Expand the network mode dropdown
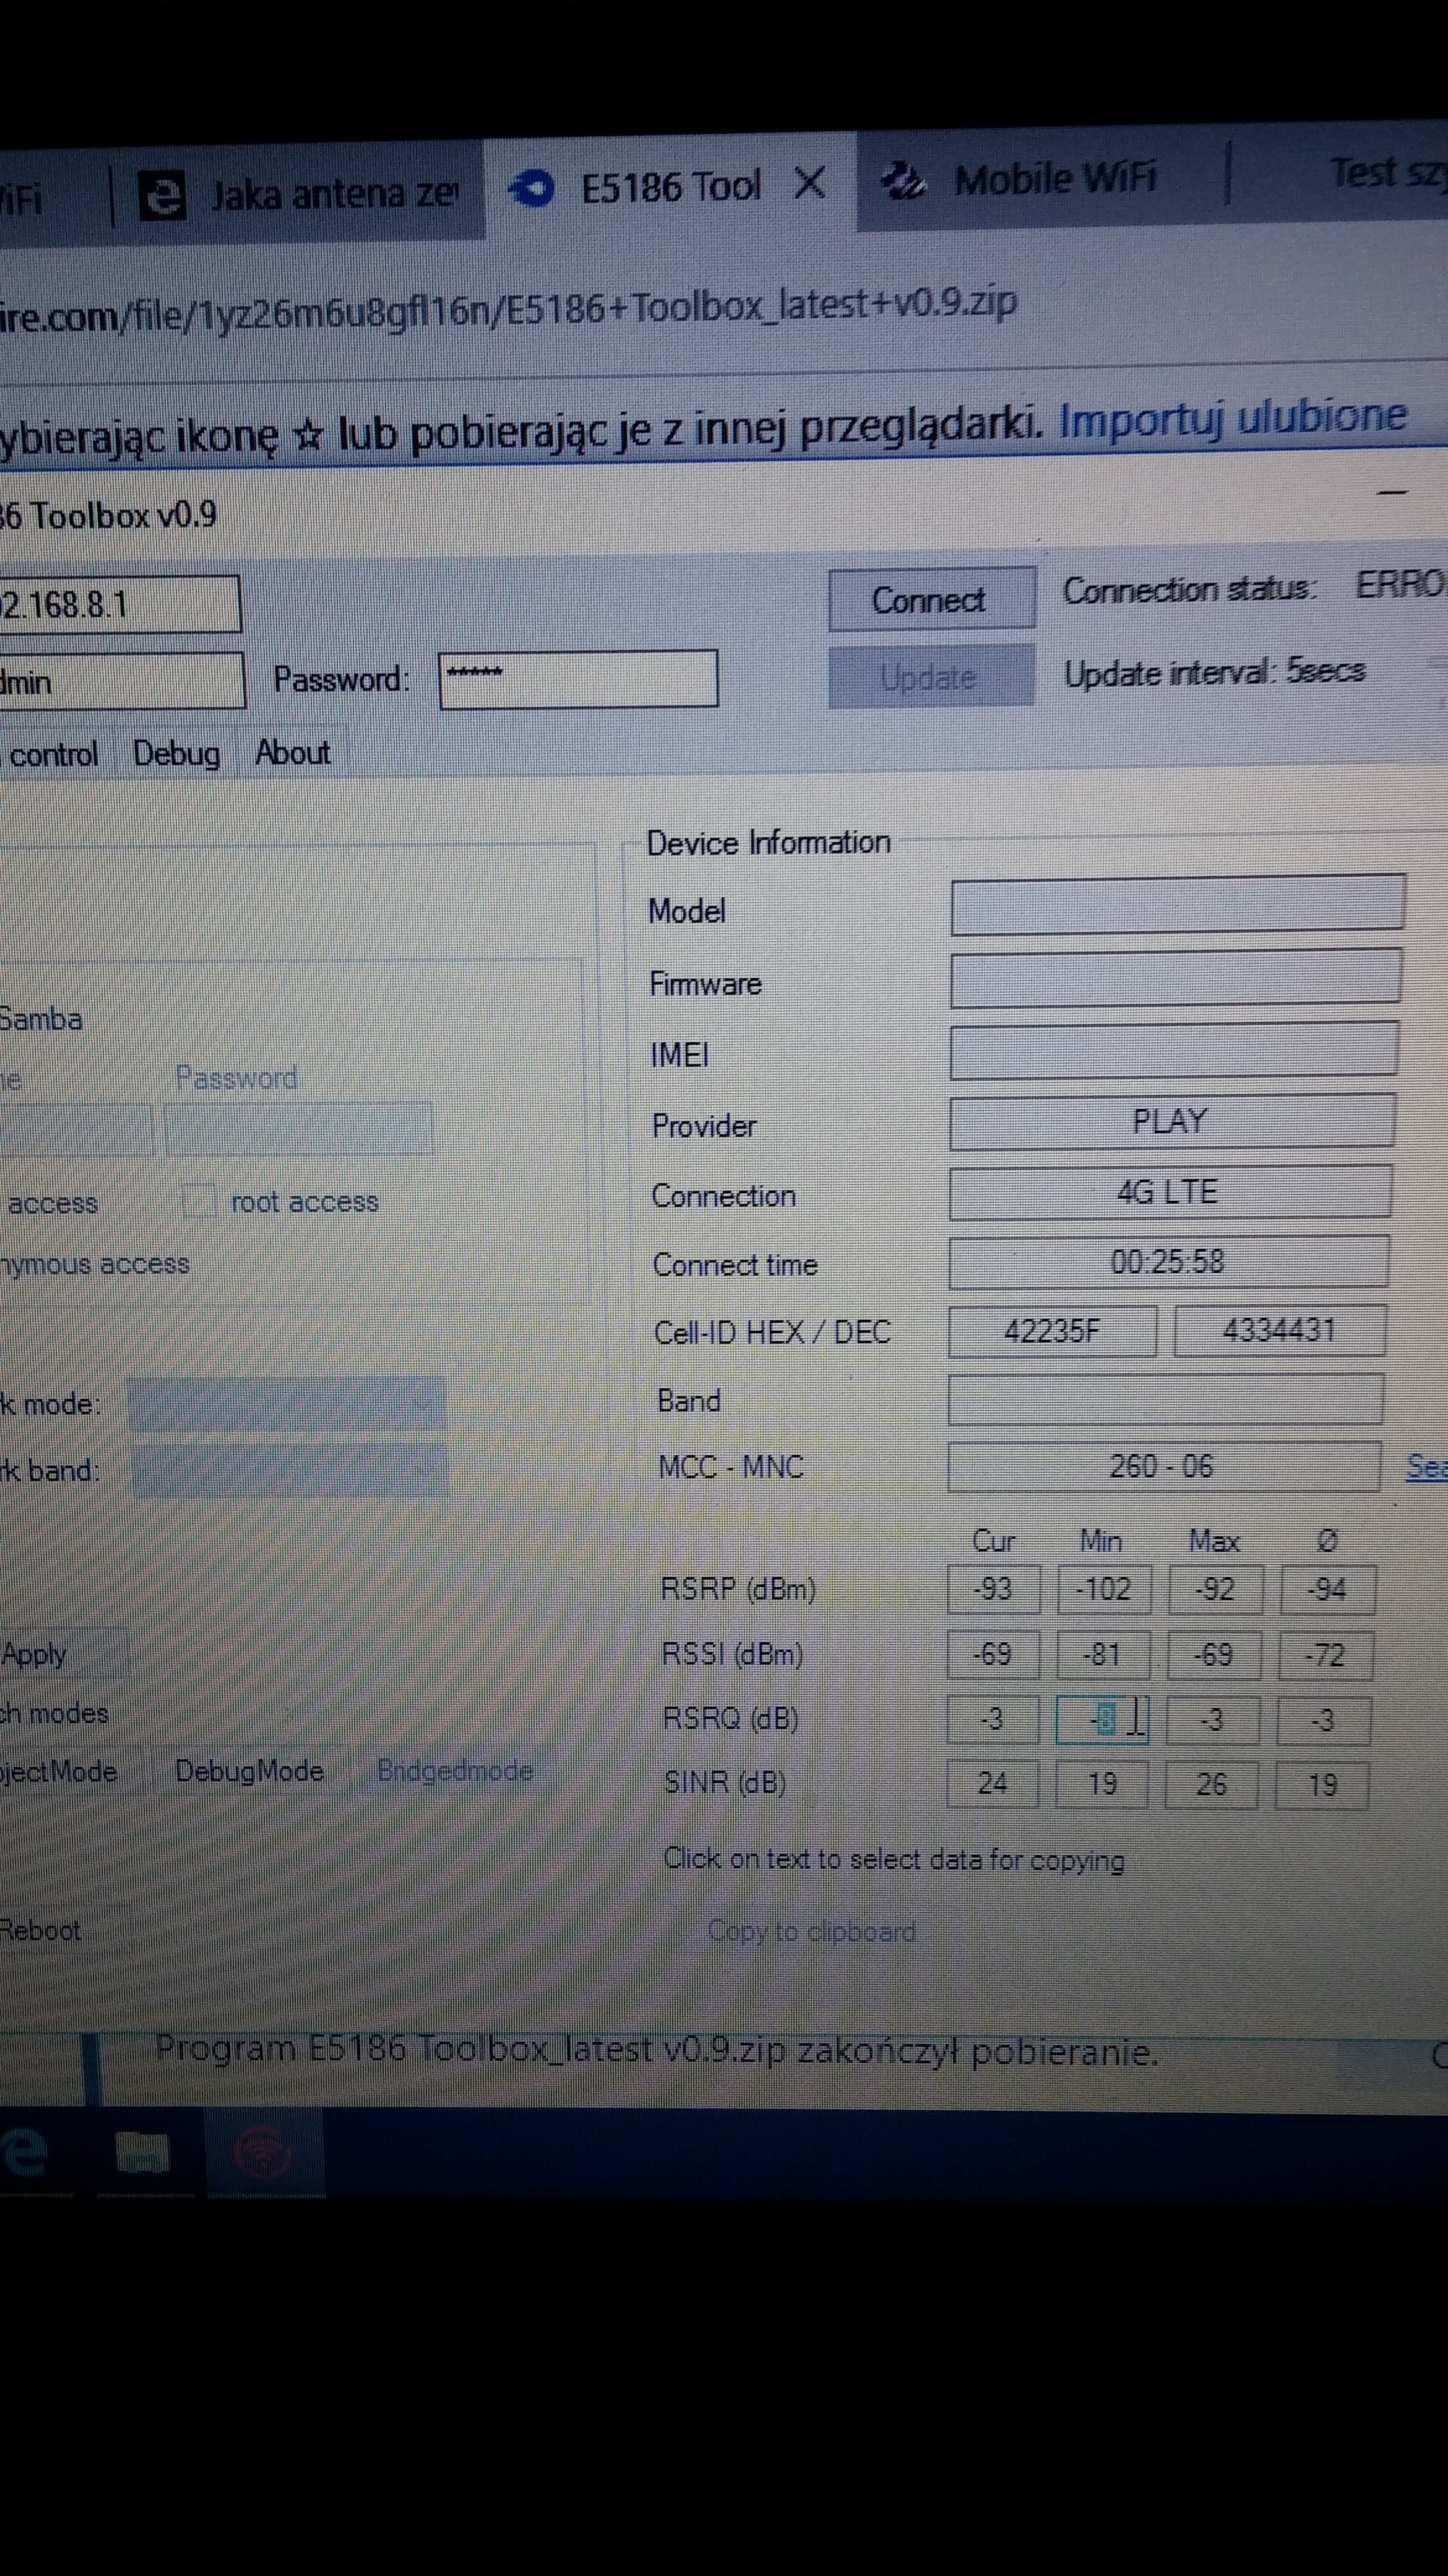The width and height of the screenshot is (1448, 2576). [287, 1403]
